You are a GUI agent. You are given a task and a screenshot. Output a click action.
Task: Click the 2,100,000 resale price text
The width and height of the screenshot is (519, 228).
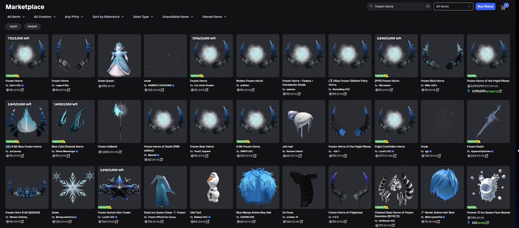click(x=478, y=91)
